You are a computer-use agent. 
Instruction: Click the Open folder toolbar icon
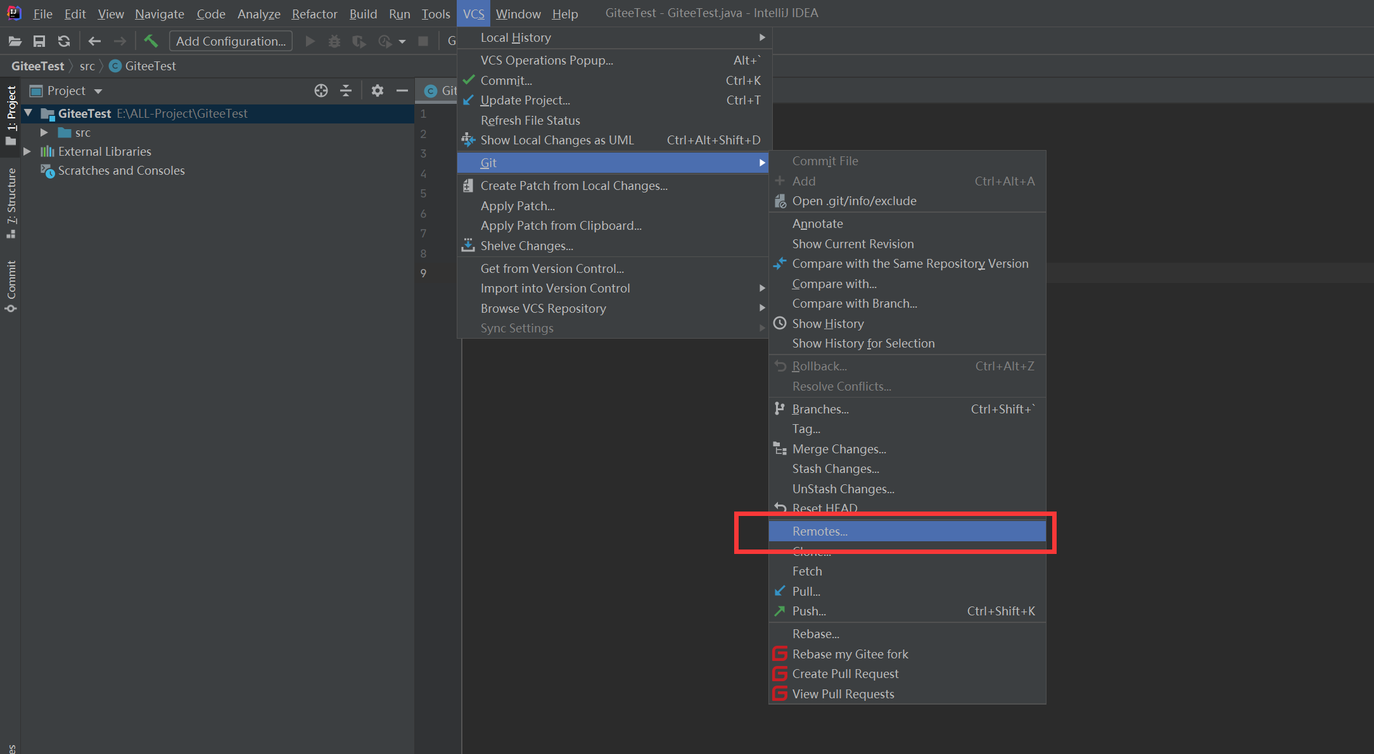(15, 41)
